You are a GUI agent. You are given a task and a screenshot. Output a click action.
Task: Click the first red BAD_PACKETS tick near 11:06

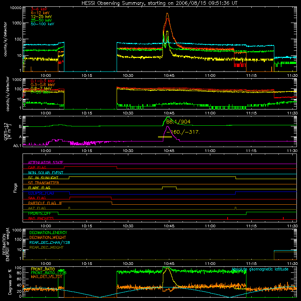(x=228, y=218)
